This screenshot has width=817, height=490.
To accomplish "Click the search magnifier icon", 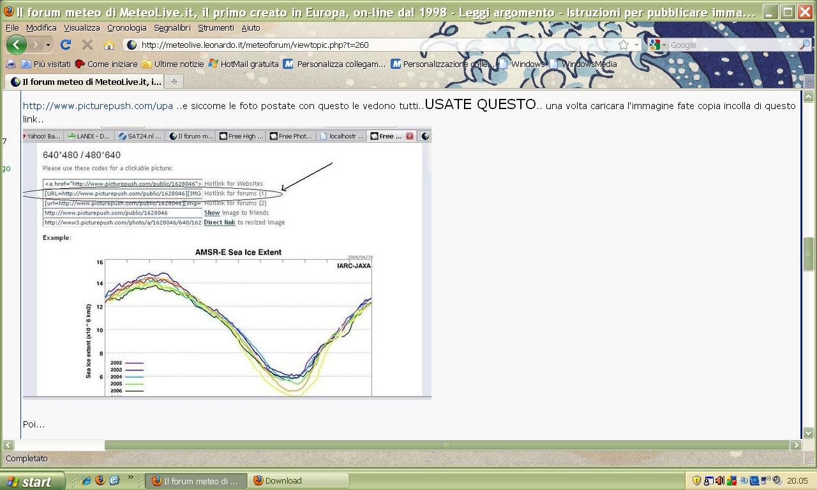I will pos(804,45).
